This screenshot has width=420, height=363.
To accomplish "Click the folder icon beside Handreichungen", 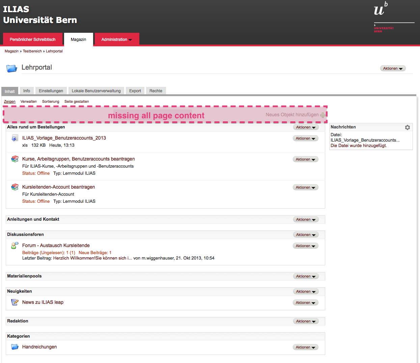I will click(15, 347).
